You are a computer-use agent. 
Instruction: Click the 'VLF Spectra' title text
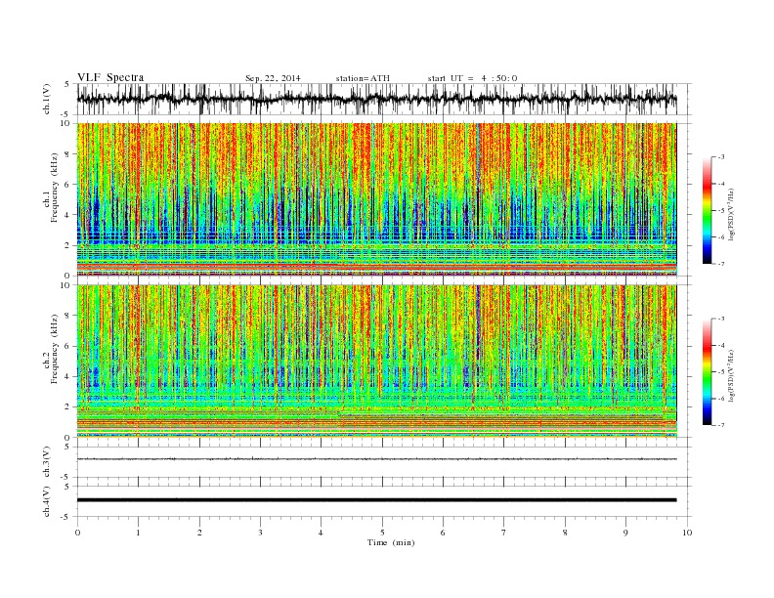pyautogui.click(x=110, y=77)
